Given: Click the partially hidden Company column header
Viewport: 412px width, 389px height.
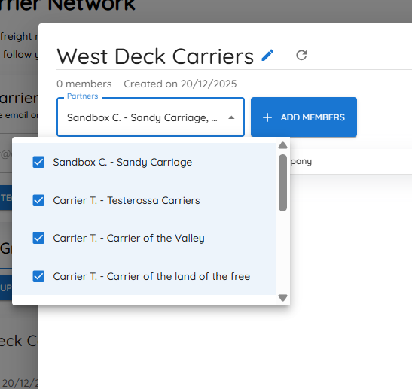Looking at the screenshot, I should (301, 161).
